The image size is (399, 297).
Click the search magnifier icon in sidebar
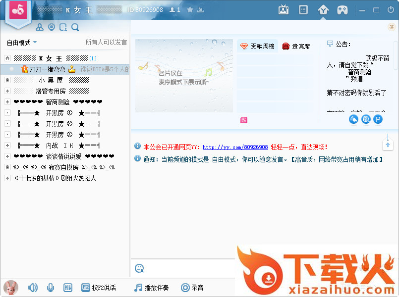(x=75, y=27)
